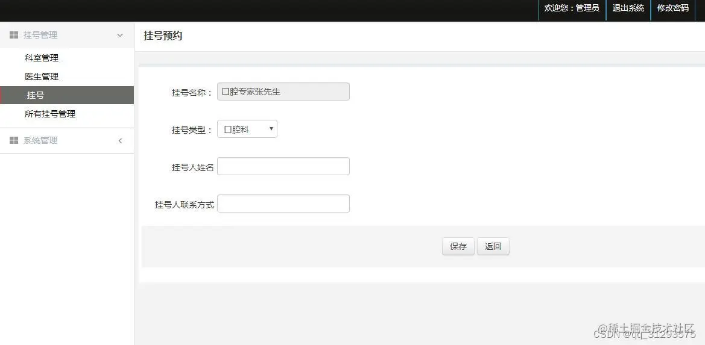
Task: Click 修改密码 in the top bar
Action: [673, 8]
